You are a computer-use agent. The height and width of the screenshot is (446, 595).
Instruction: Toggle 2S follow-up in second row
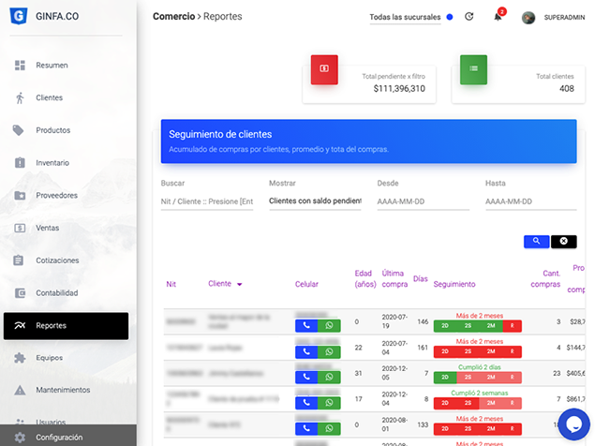click(x=468, y=350)
